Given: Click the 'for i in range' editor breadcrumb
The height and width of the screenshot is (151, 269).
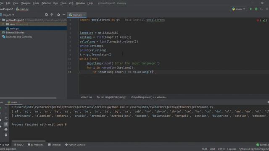Looking at the screenshot, I should [111, 97].
